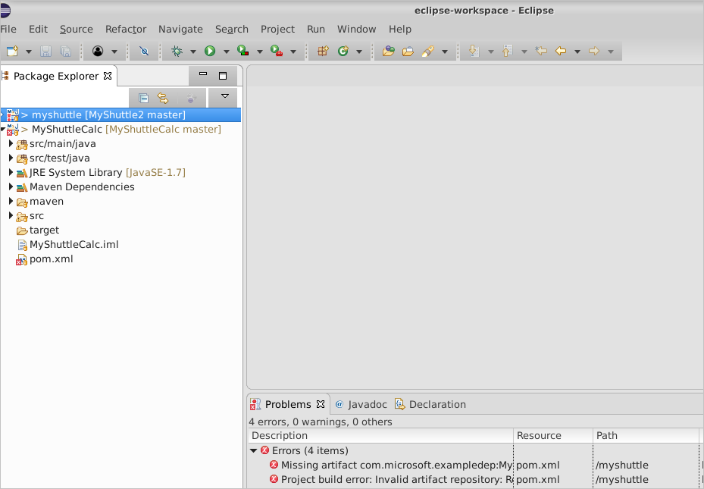Launch a Debug session using the bug icon

tap(177, 51)
